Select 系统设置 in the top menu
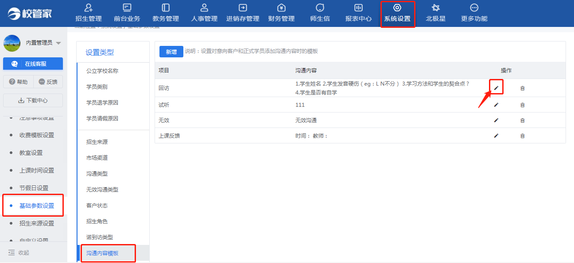 coord(397,13)
